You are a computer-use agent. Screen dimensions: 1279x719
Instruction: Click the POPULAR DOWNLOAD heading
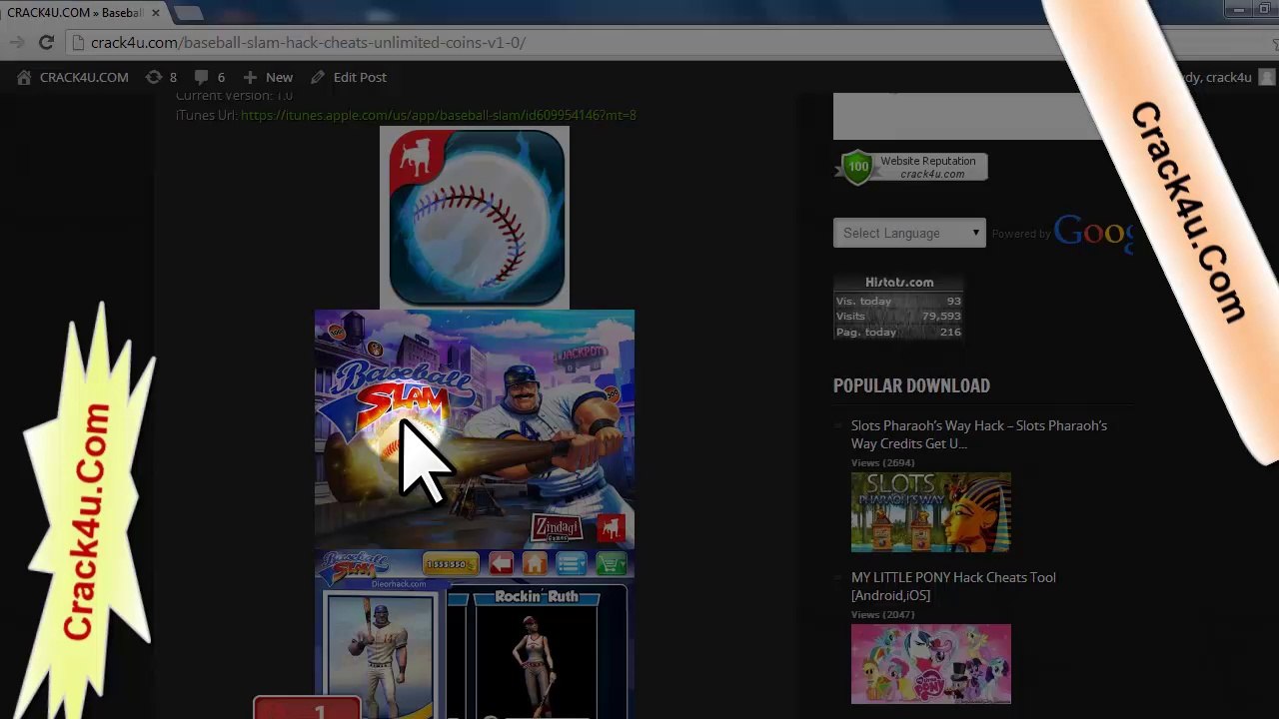coord(911,385)
